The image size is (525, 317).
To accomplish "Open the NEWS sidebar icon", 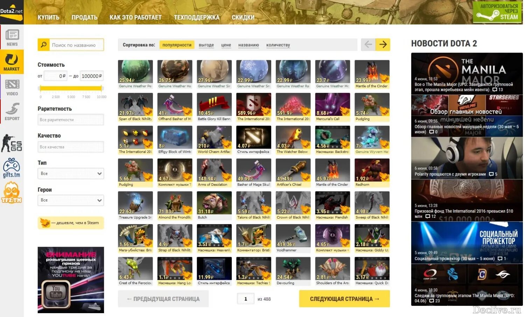I will (x=12, y=37).
